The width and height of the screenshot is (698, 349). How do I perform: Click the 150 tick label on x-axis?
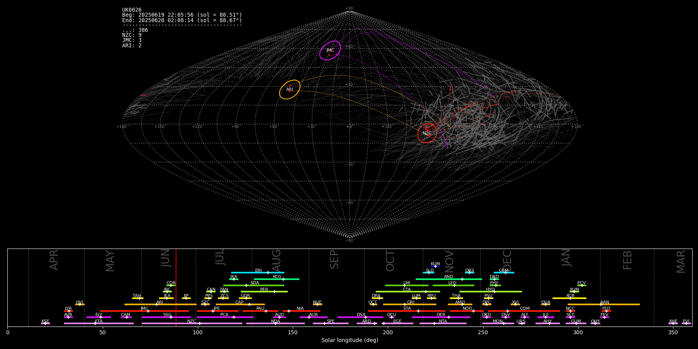(293, 332)
